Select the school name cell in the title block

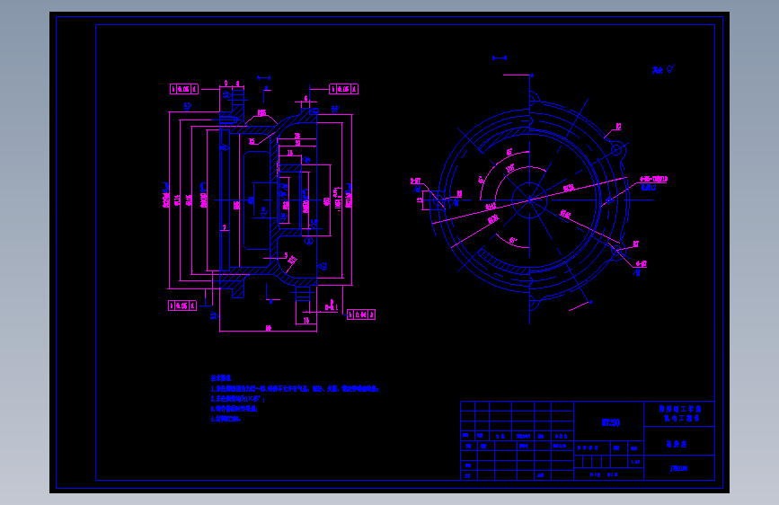679,413
